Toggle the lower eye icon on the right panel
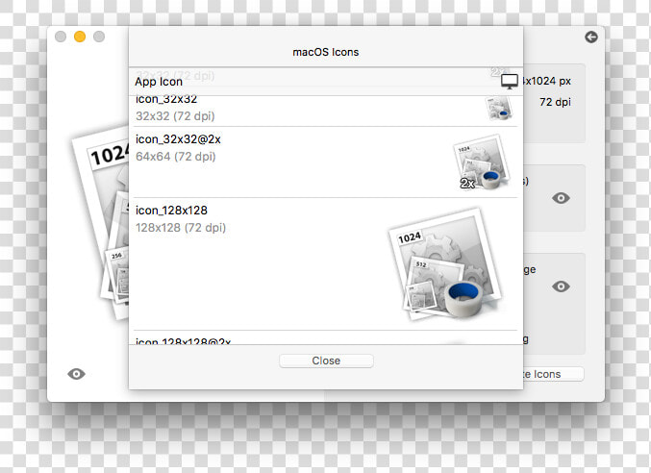 click(x=561, y=286)
